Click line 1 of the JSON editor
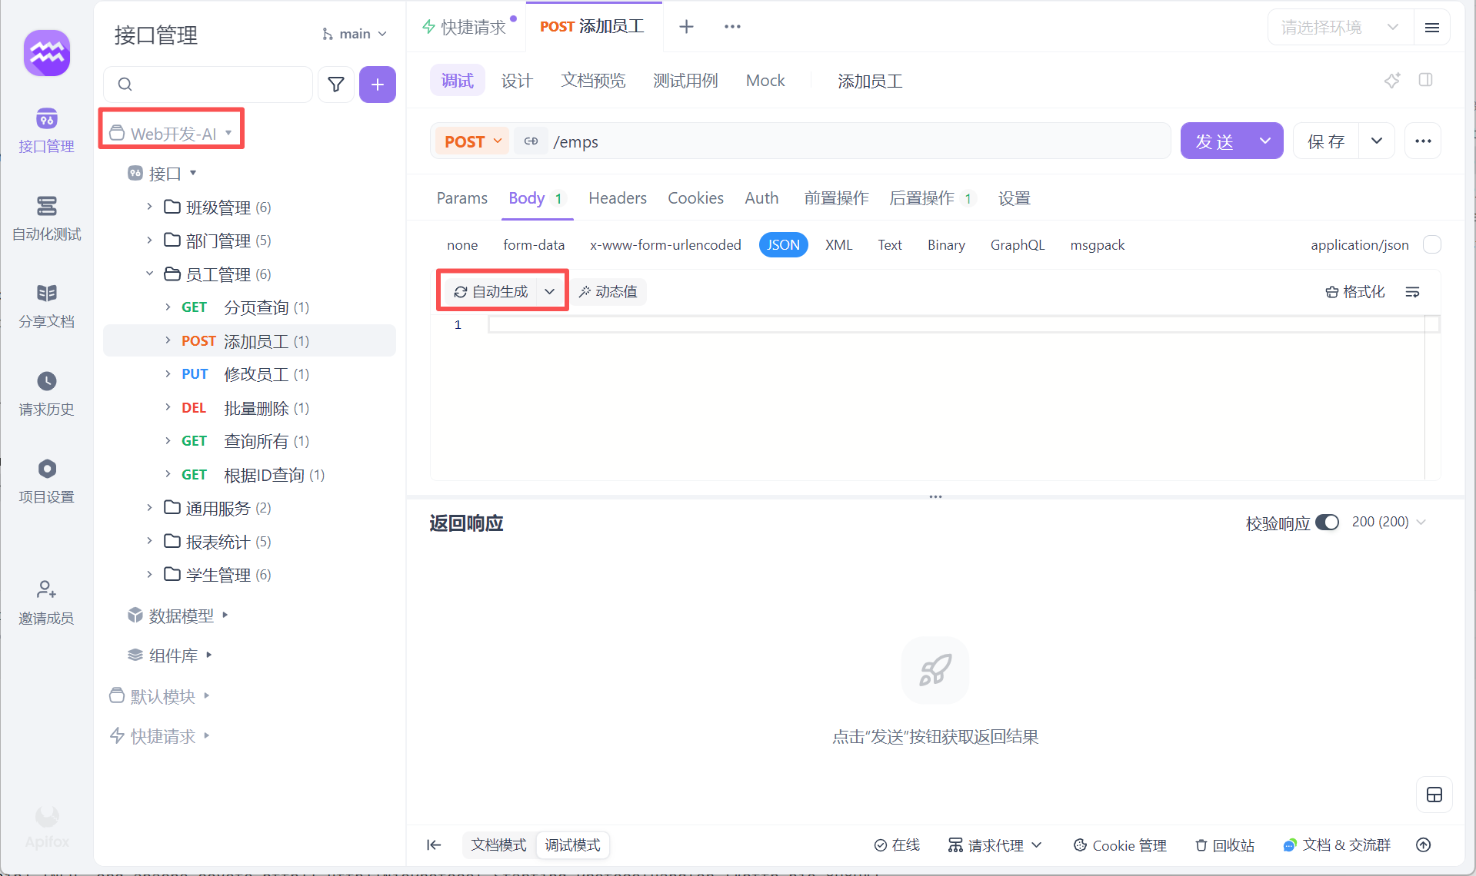The width and height of the screenshot is (1476, 876). coord(956,325)
